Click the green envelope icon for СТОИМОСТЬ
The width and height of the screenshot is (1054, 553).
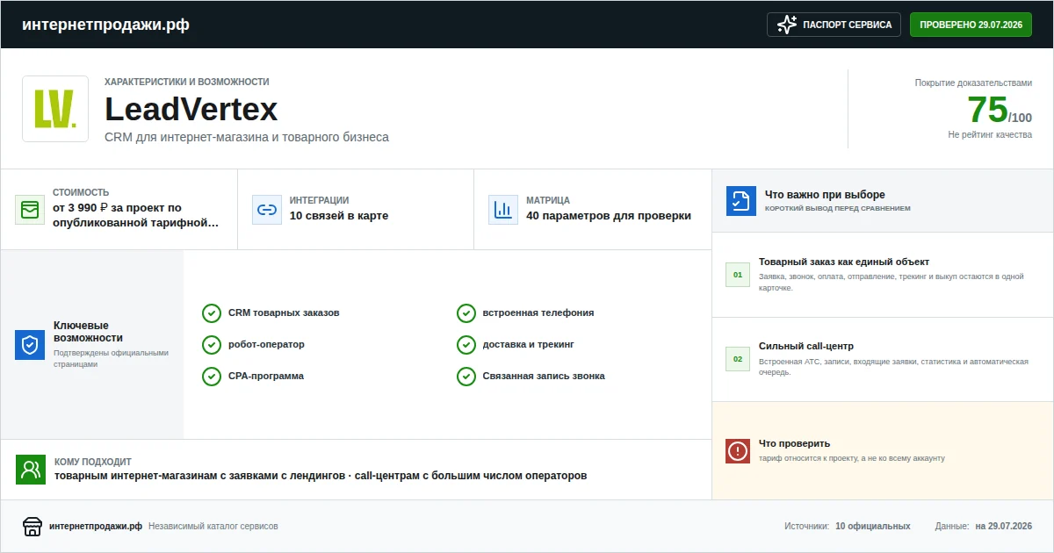pyautogui.click(x=30, y=210)
